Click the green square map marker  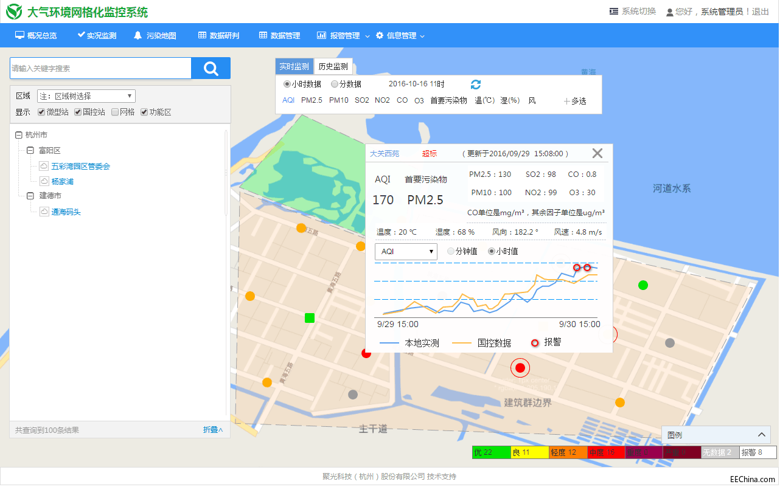click(310, 317)
